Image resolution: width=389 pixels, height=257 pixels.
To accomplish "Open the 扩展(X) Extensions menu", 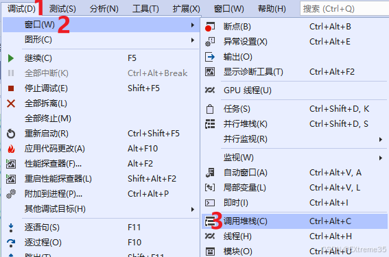I will click(x=187, y=9).
